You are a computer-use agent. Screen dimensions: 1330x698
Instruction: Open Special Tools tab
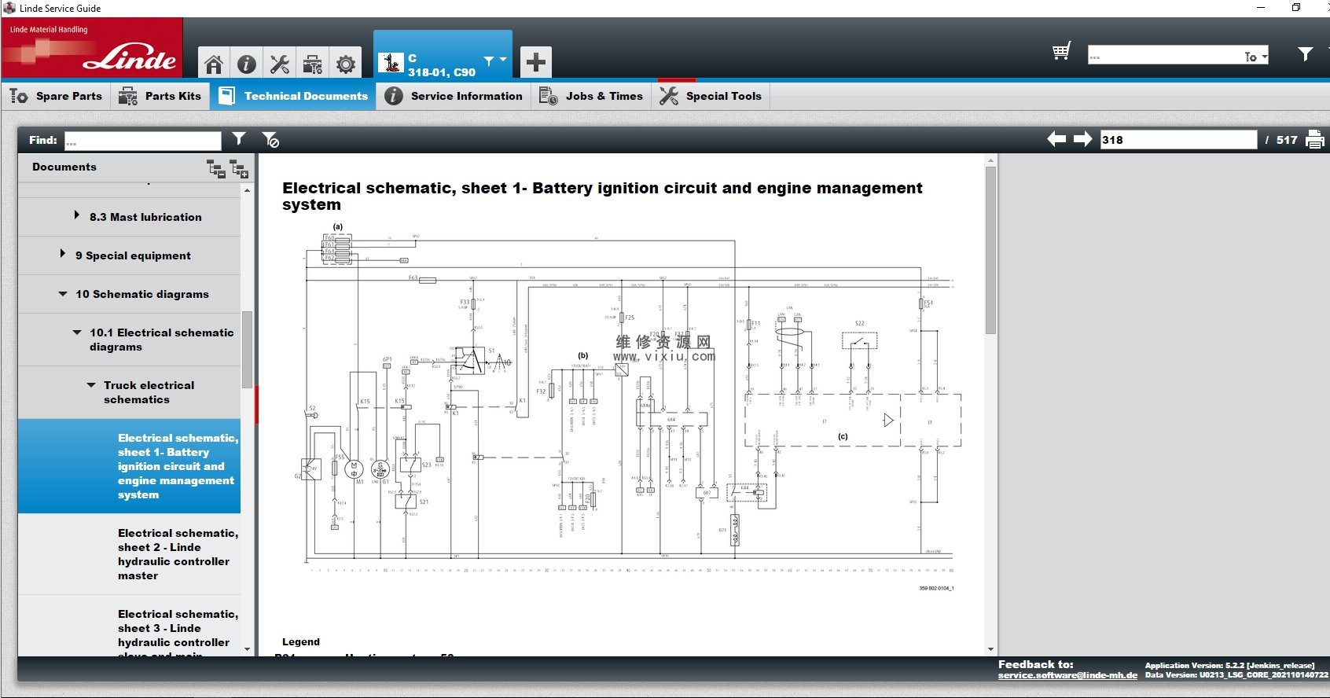(x=711, y=96)
